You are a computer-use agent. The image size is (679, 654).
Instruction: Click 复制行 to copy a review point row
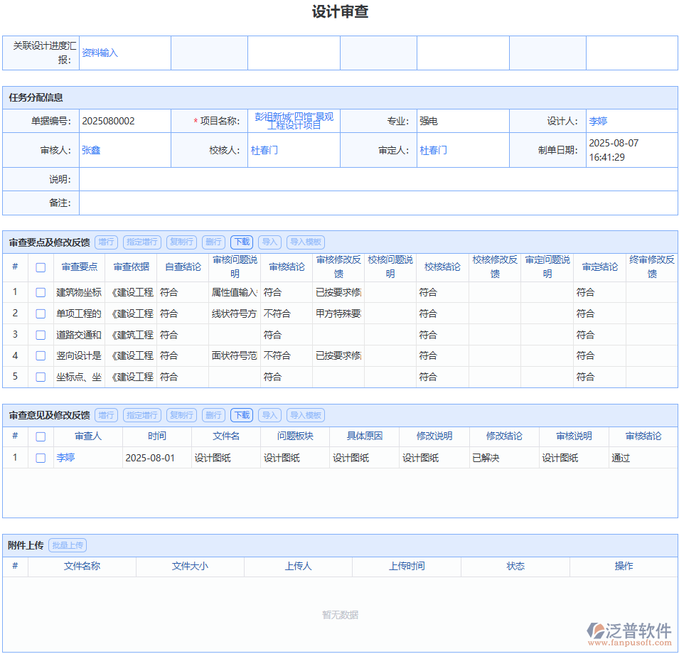[x=181, y=242]
